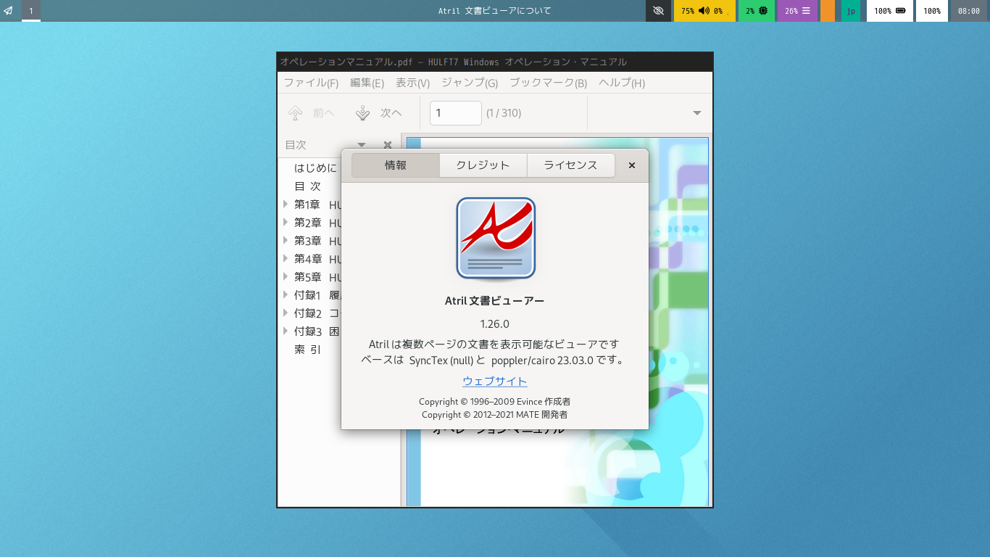This screenshot has height=557, width=990.
Task: Expand the 第2章 tree item
Action: [x=286, y=223]
